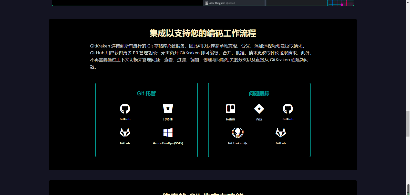410x195 pixels.
Task: Click the GitLab fox icon under Git 托管
Action: tap(125, 133)
